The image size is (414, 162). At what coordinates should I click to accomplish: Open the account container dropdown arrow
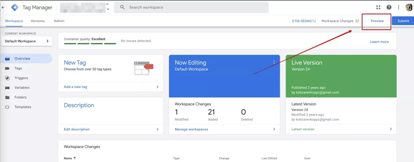tap(108, 9)
